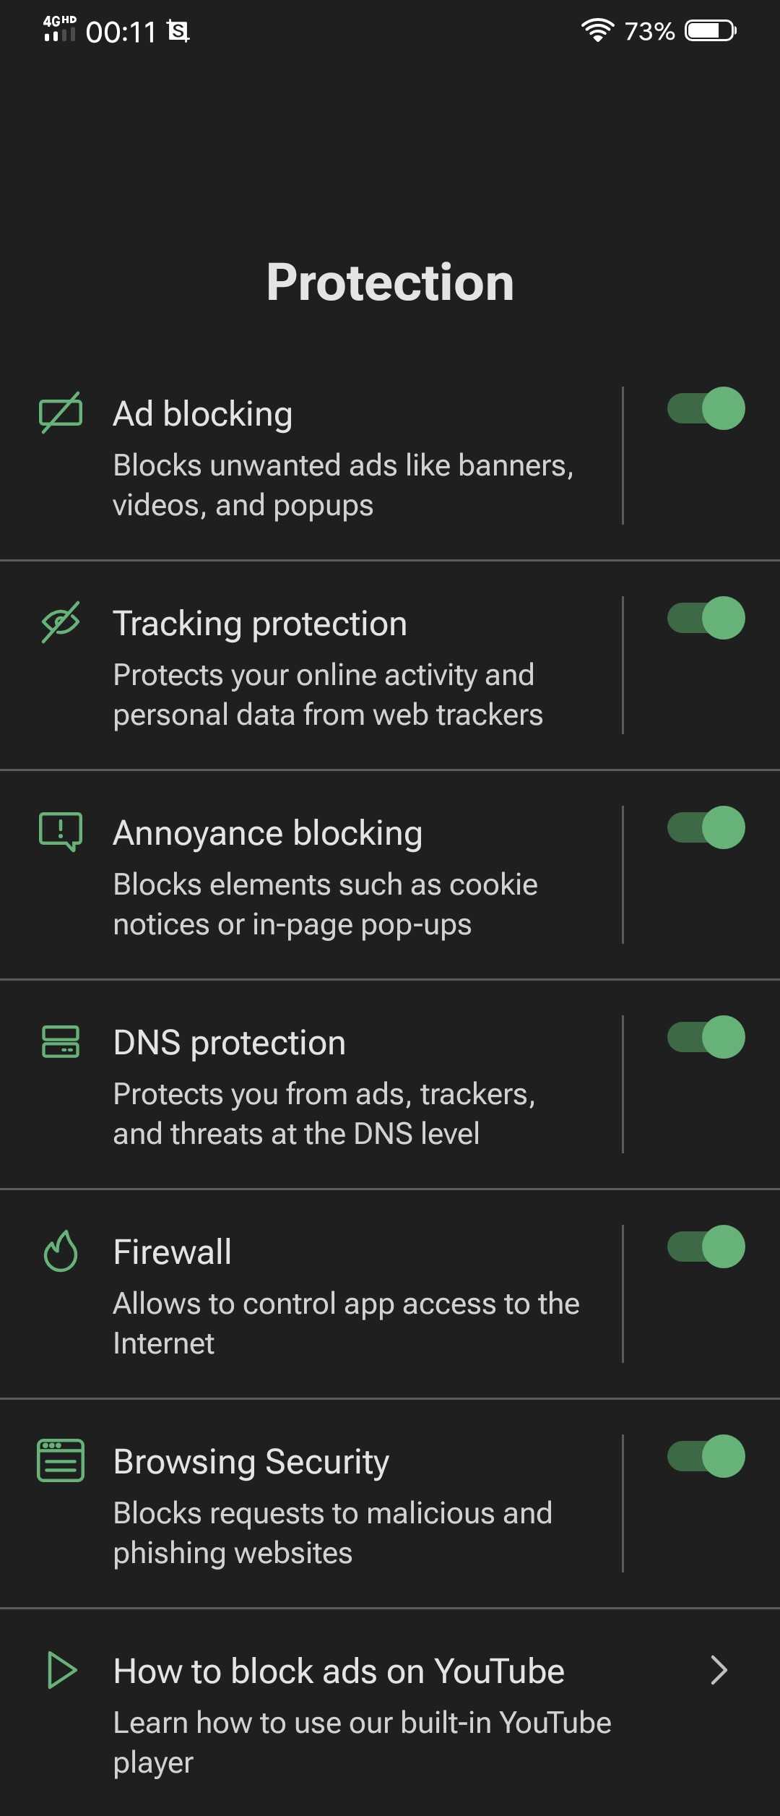The height and width of the screenshot is (1816, 780).
Task: Turn off Browsing Security toggle
Action: click(706, 1456)
